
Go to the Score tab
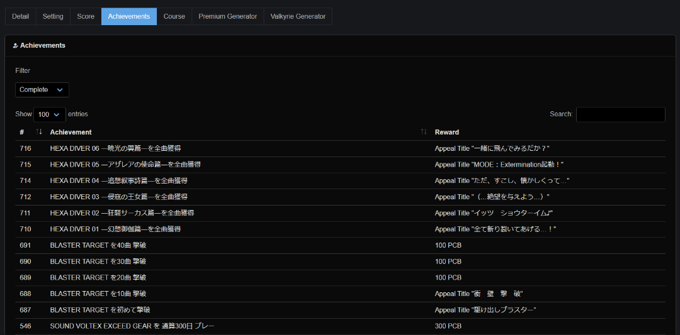86,16
